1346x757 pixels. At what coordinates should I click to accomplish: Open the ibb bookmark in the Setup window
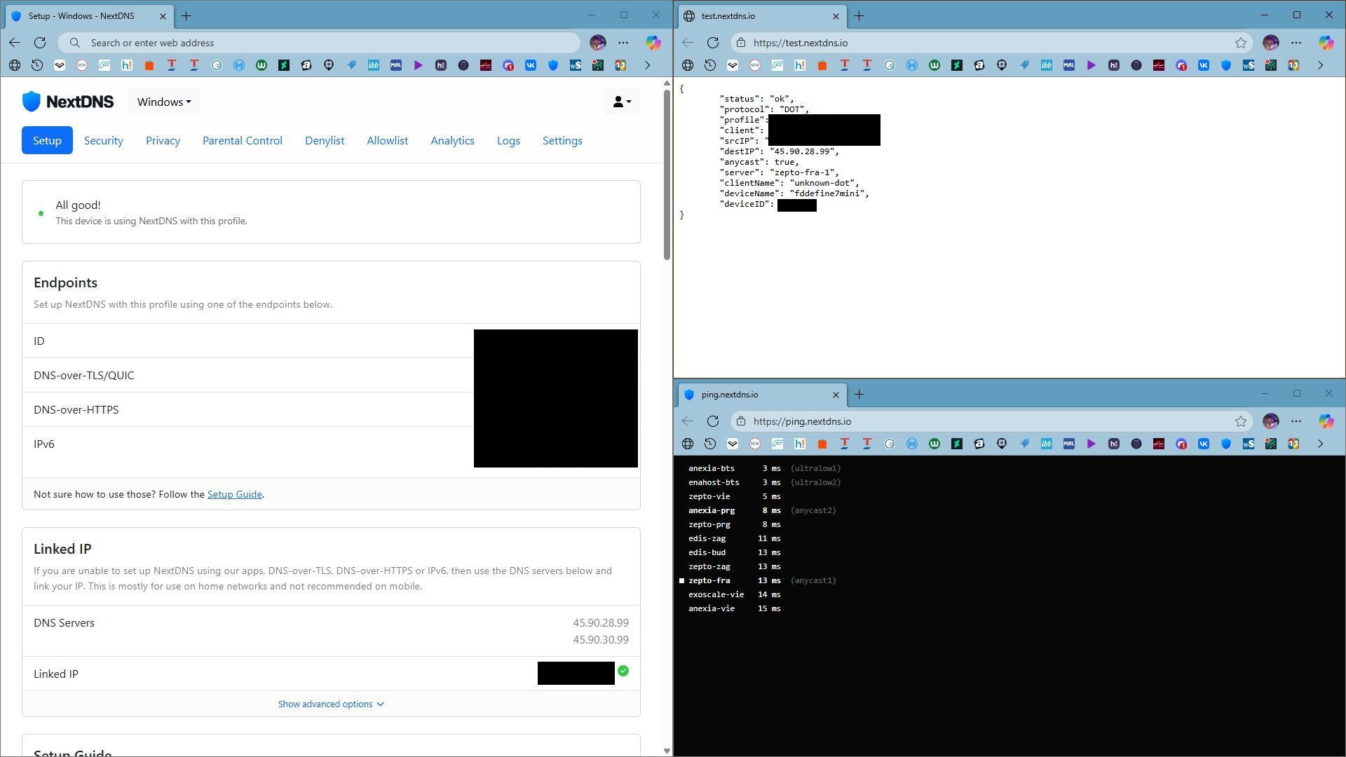click(x=374, y=65)
